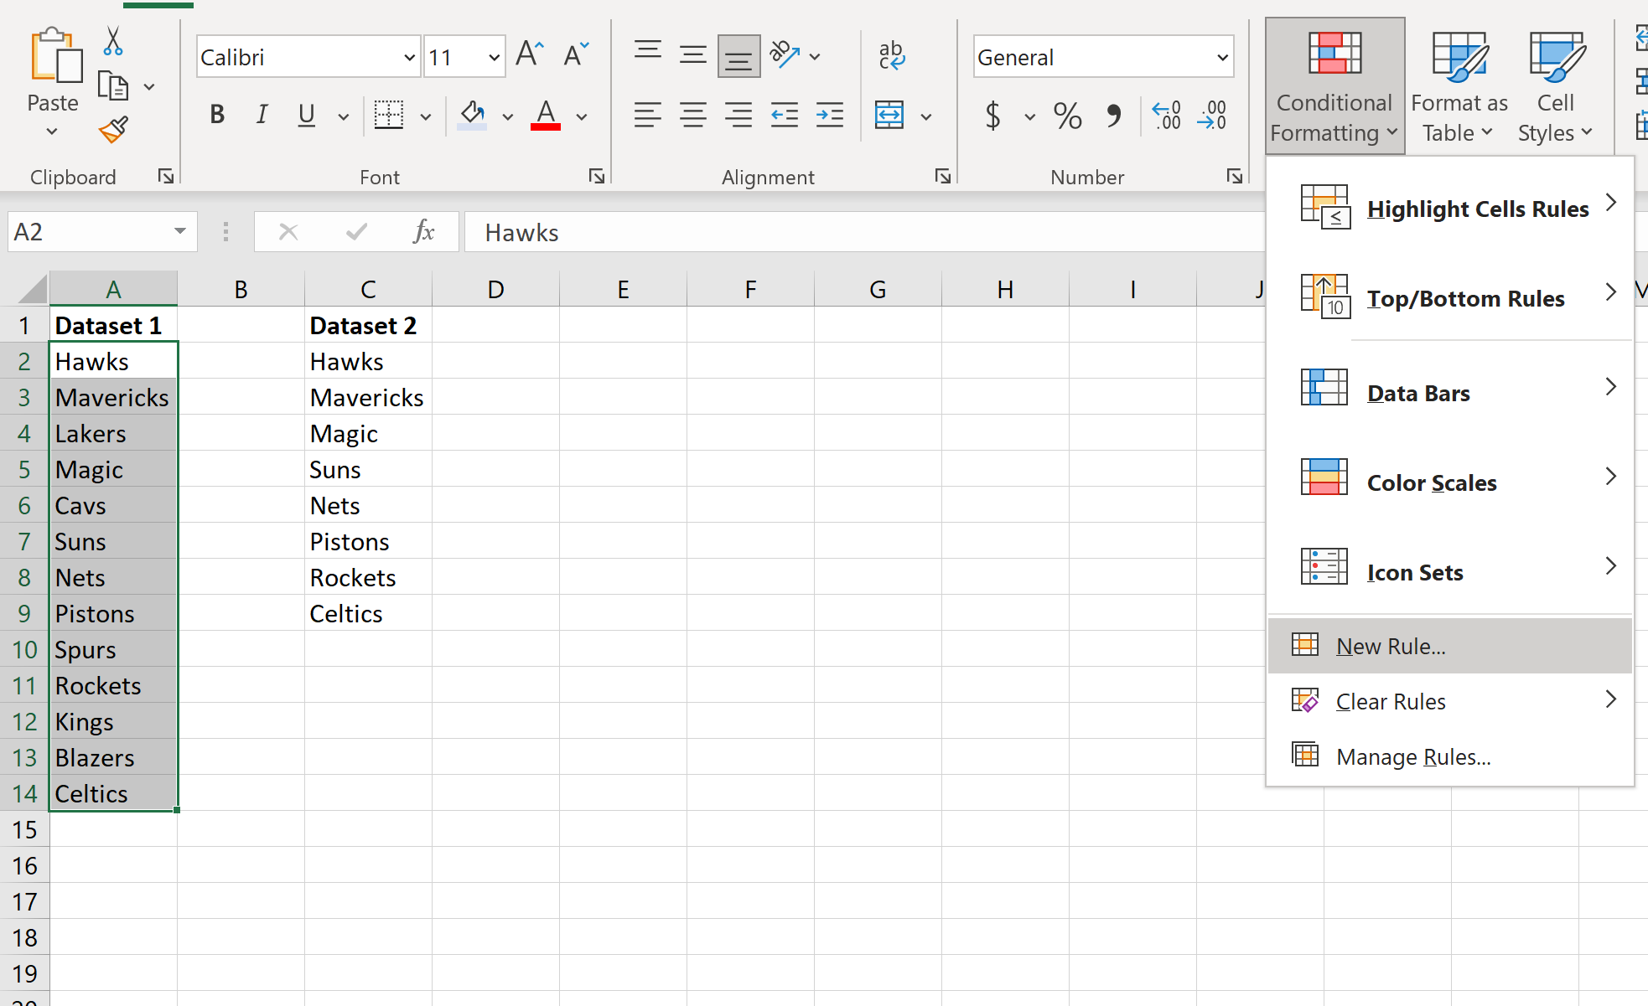Screen dimensions: 1648x1006
Task: Decrease decimal places
Action: 1212,115
